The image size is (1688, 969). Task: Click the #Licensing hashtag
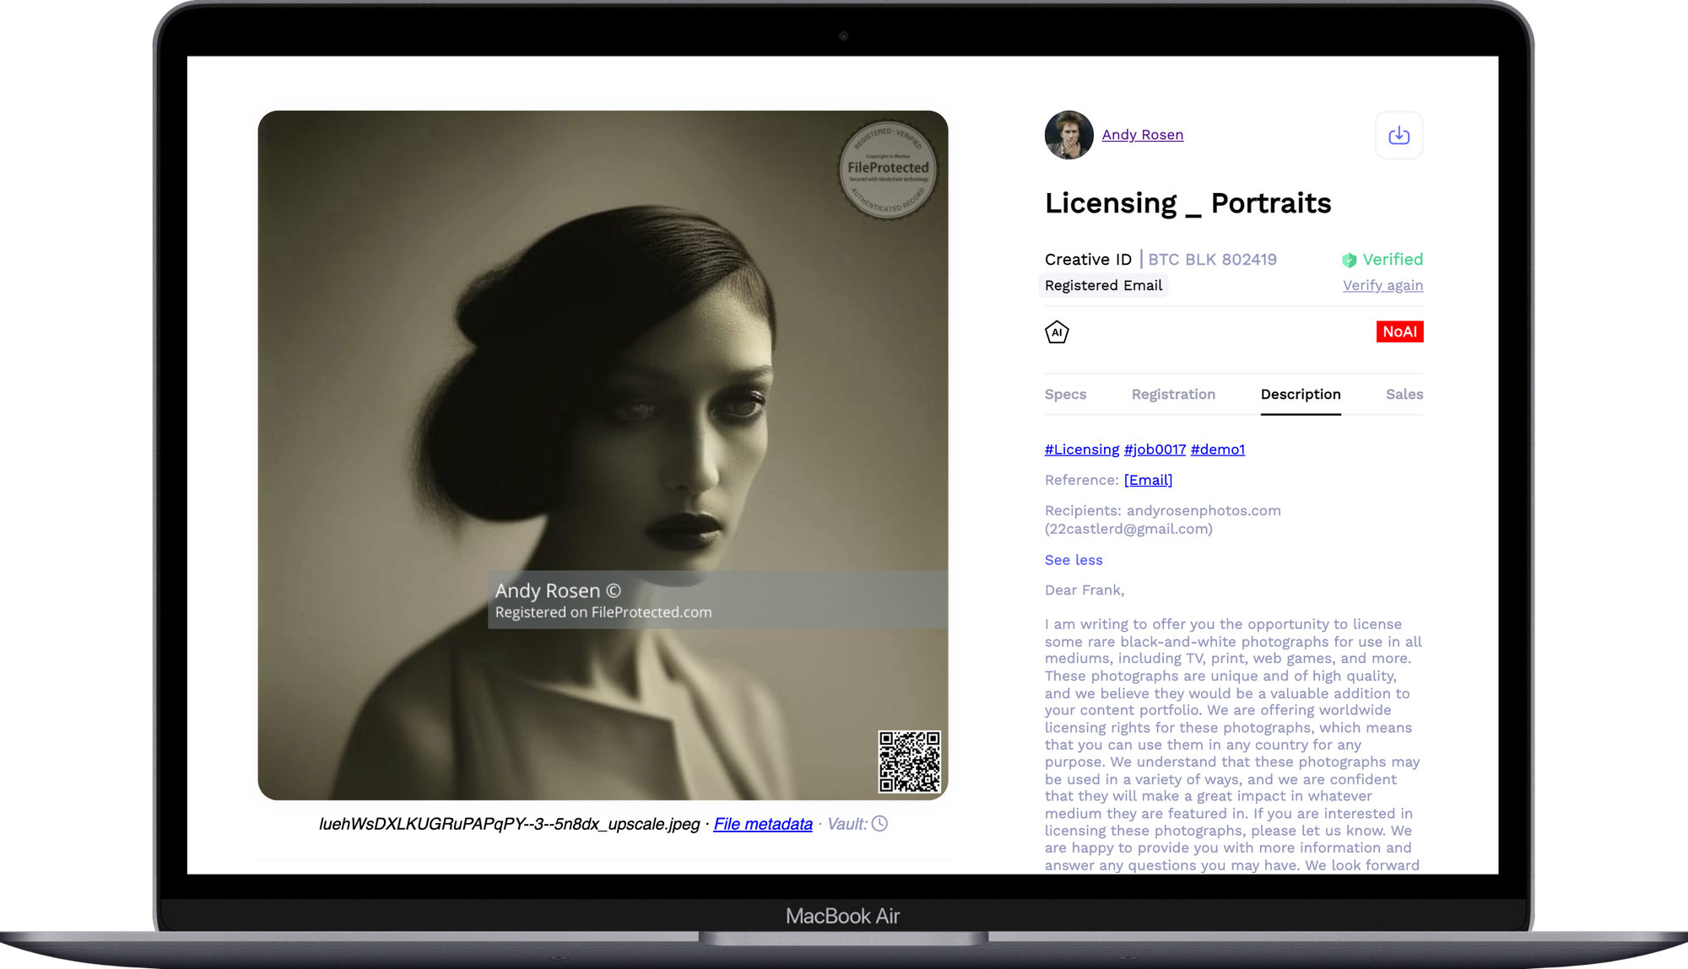(1081, 450)
